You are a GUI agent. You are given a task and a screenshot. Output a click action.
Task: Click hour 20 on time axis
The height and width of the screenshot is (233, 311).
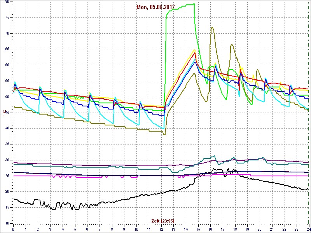tap(259, 229)
